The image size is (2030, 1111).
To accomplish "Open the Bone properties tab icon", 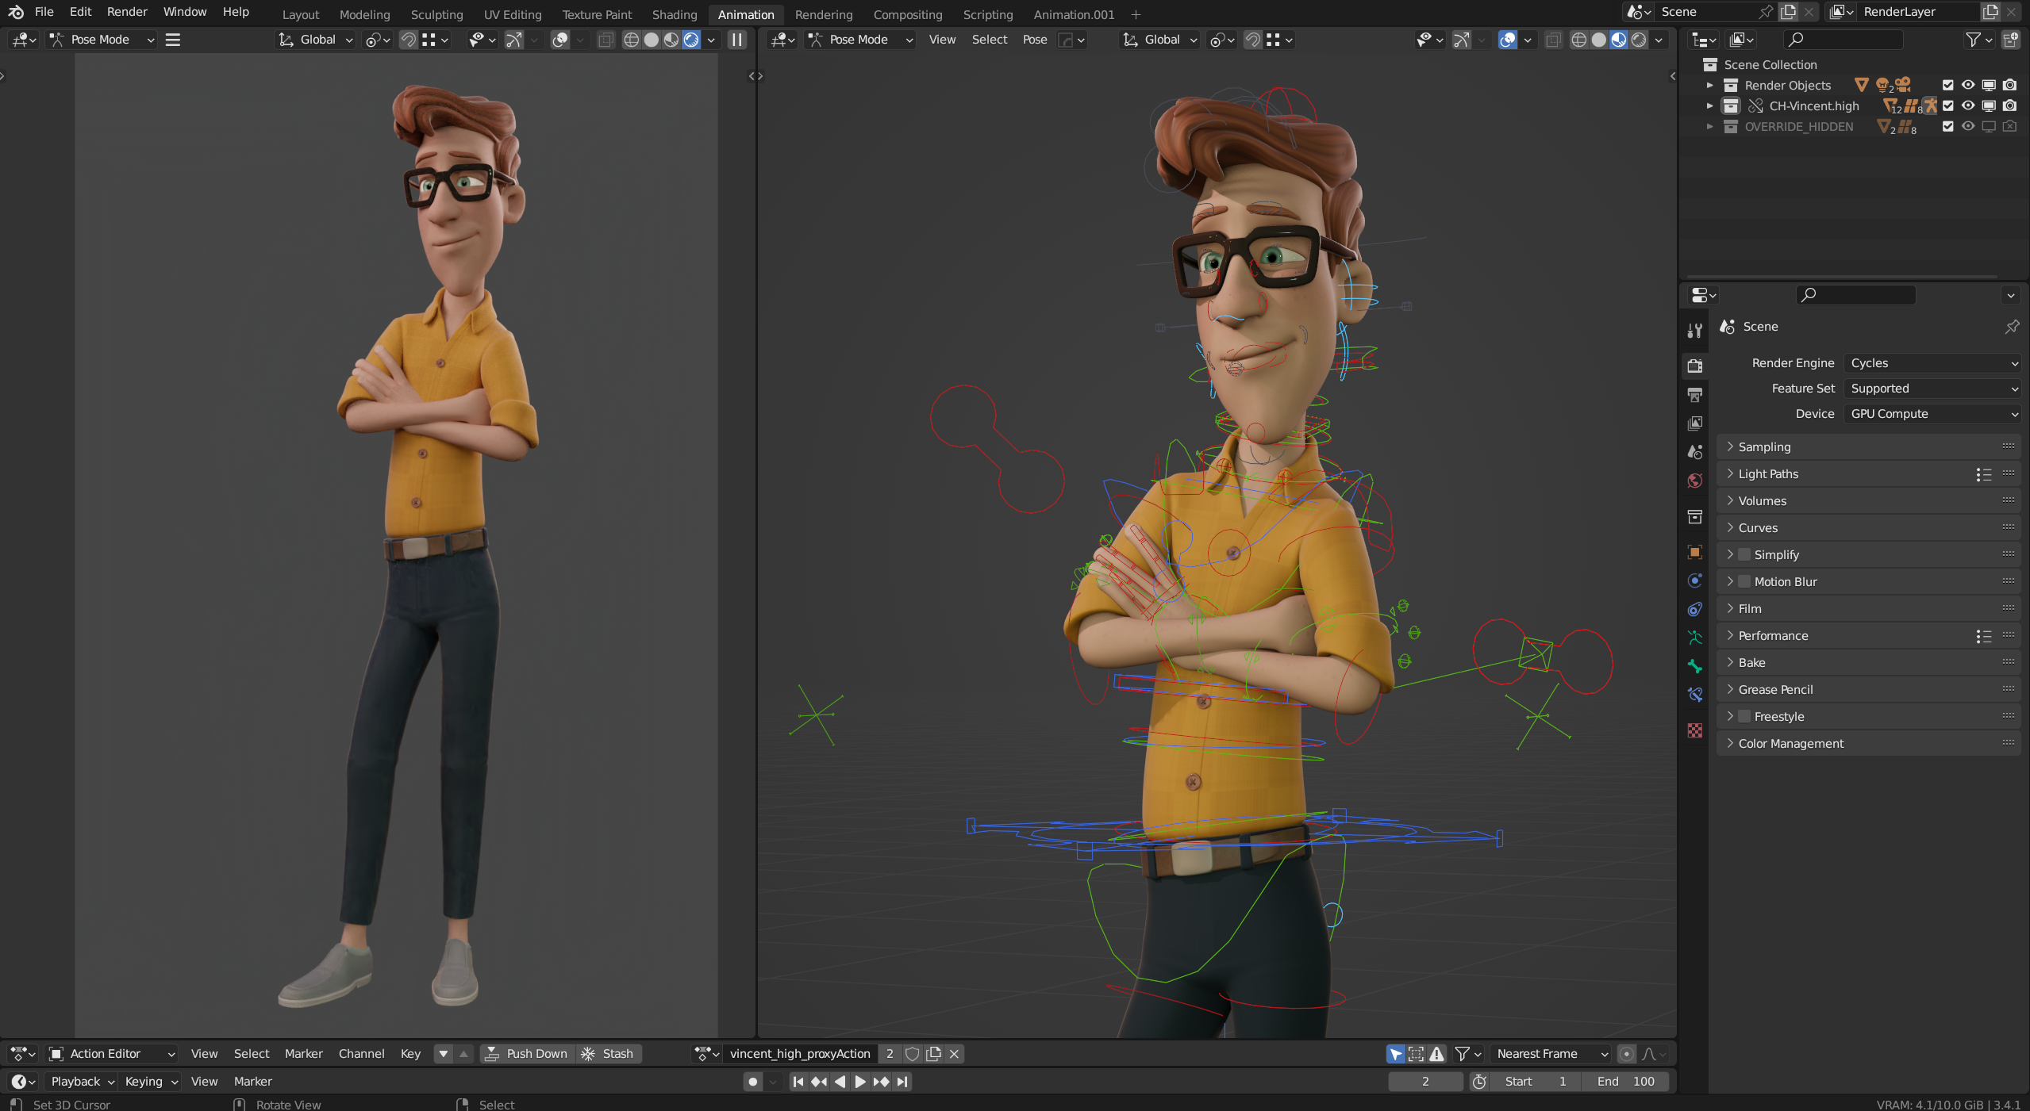I will (1694, 666).
